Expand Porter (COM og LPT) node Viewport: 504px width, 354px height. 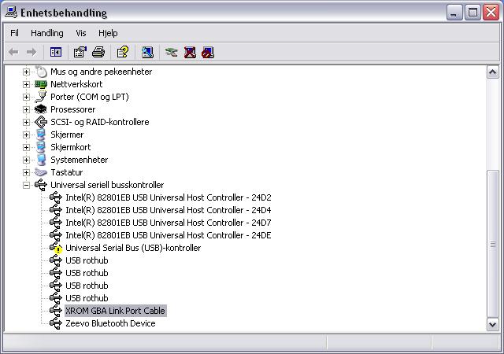click(x=26, y=97)
